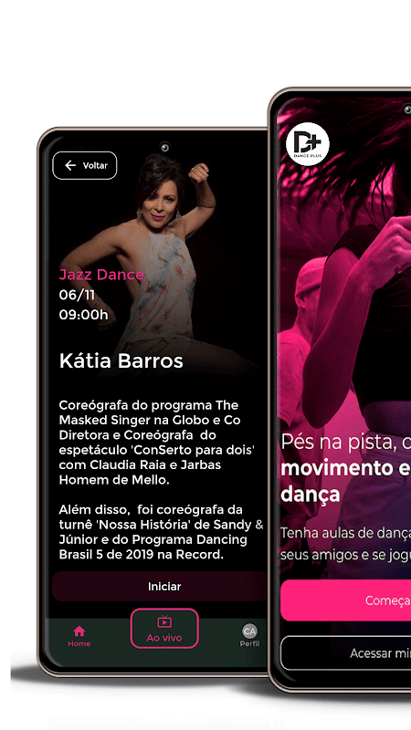Tap the back arrow icon beside Voltar
Screen dimensions: 411x730
[70, 165]
